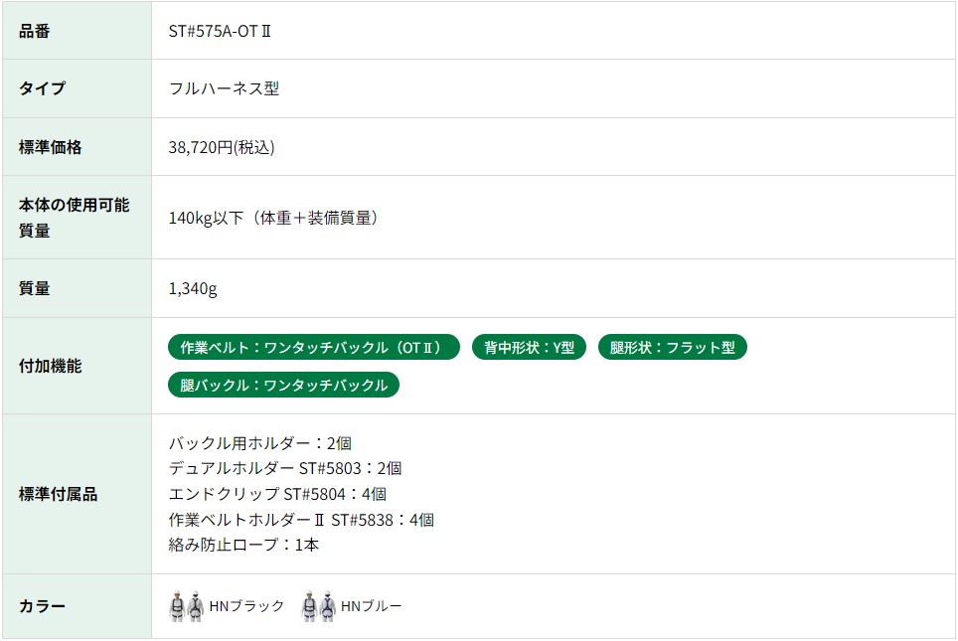Select the HNブルー color label
Viewport: 958px width, 641px height.
(x=371, y=606)
